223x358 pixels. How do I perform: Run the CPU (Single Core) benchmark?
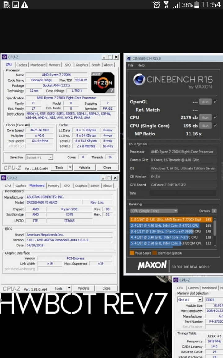205,126
